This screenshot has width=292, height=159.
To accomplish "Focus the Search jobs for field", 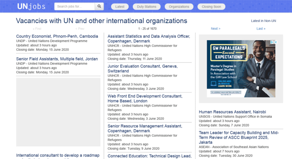I will pyautogui.click(x=74, y=6).
